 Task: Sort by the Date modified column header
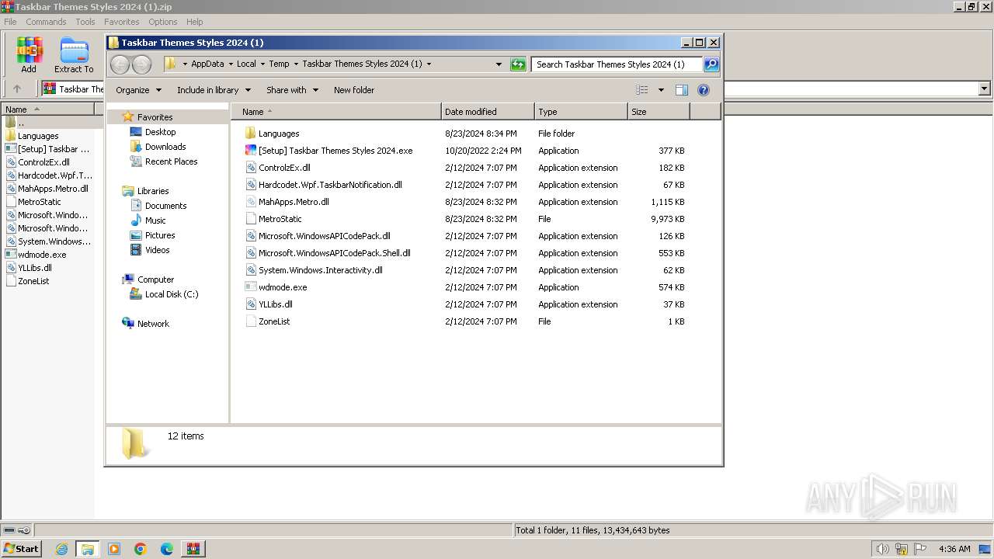488,112
